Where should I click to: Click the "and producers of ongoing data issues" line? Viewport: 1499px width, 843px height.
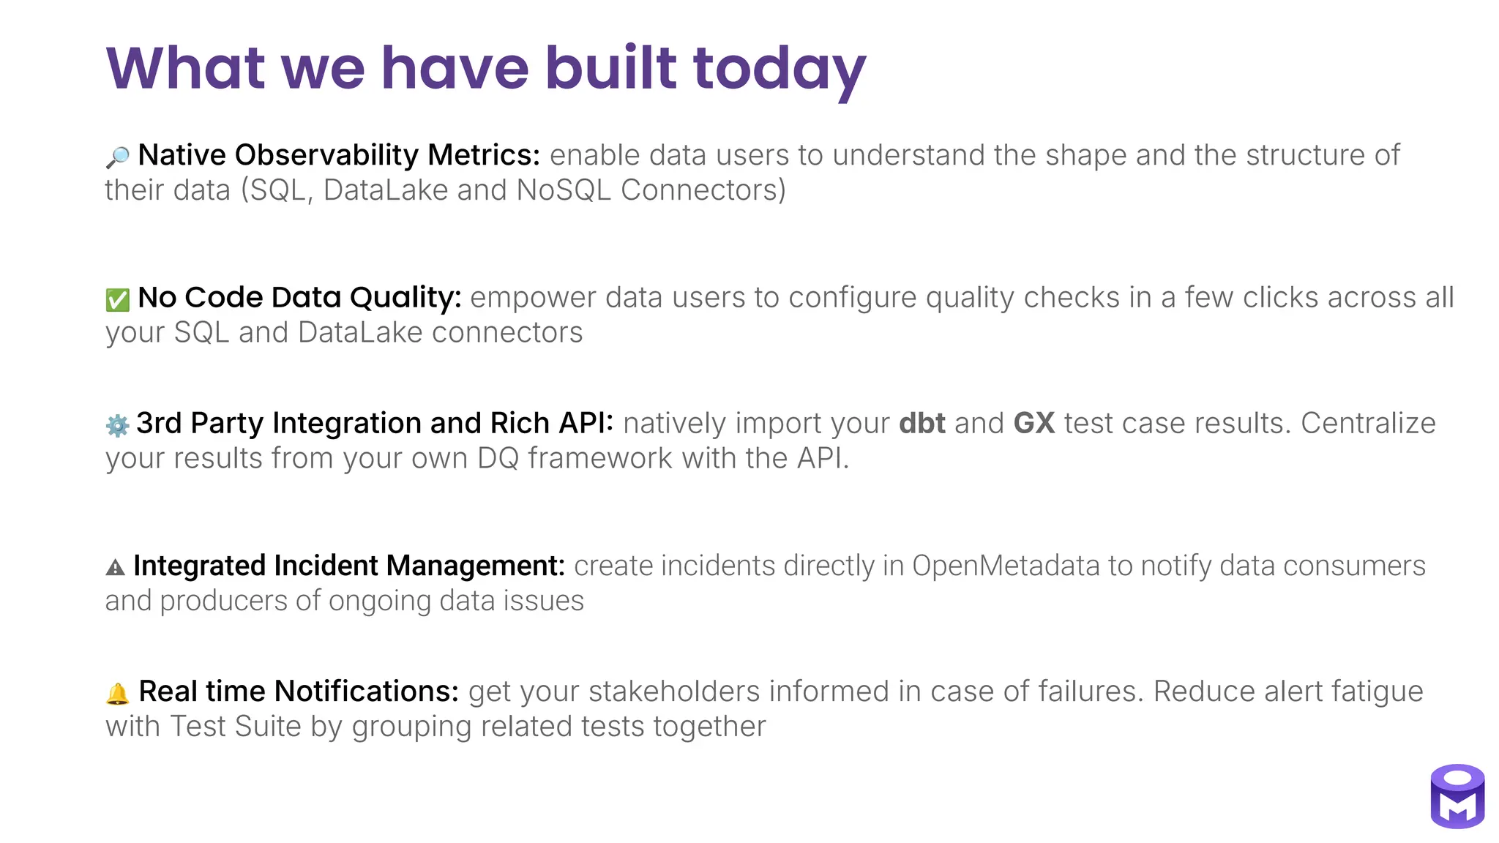click(344, 601)
